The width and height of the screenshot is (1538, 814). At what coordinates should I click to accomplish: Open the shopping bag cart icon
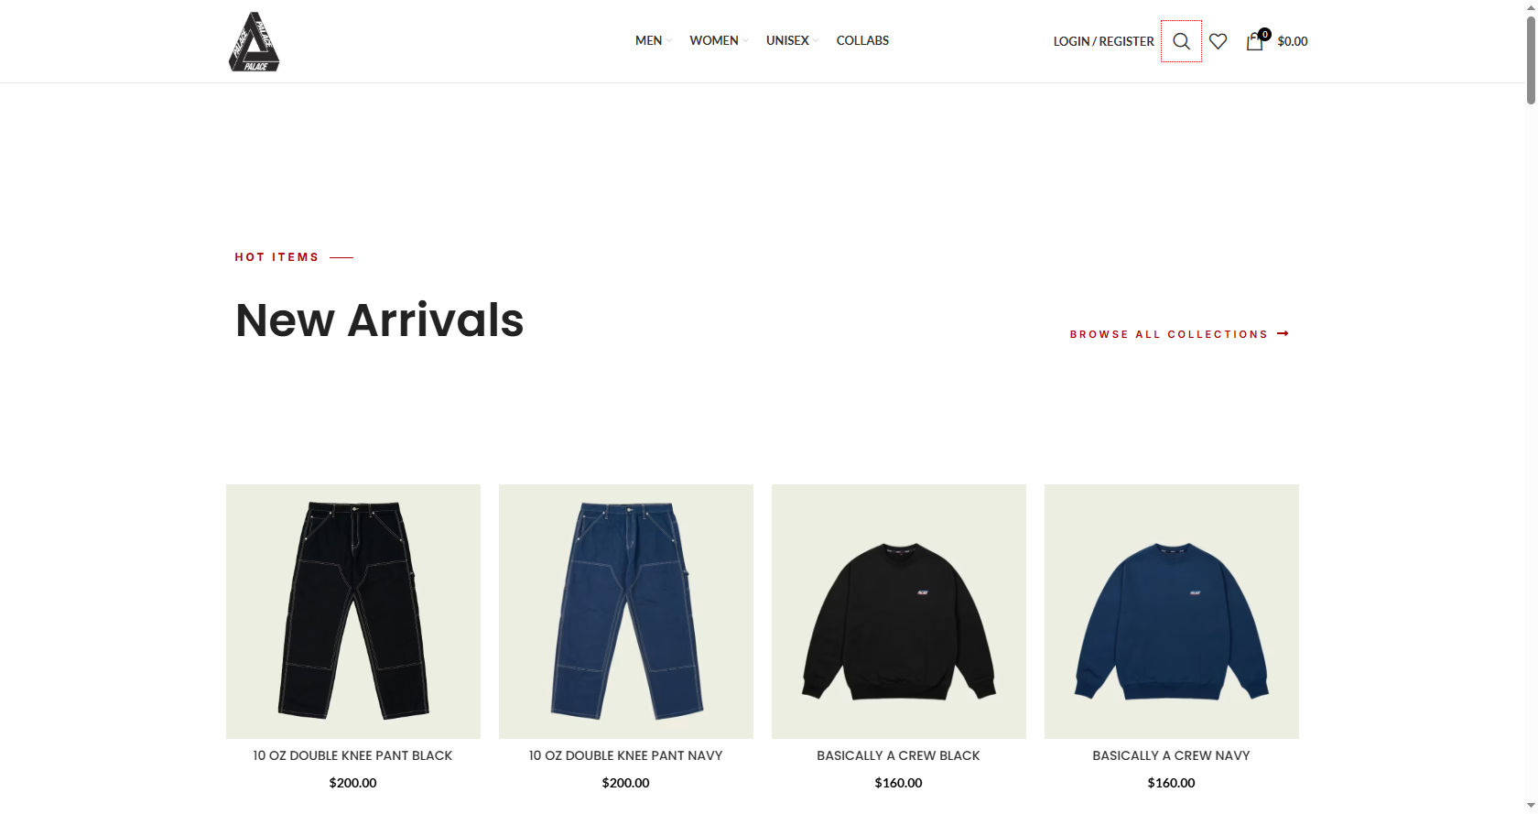(1256, 40)
